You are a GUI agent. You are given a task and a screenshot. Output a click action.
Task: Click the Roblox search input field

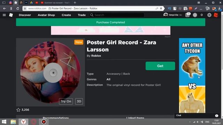click(117, 15)
